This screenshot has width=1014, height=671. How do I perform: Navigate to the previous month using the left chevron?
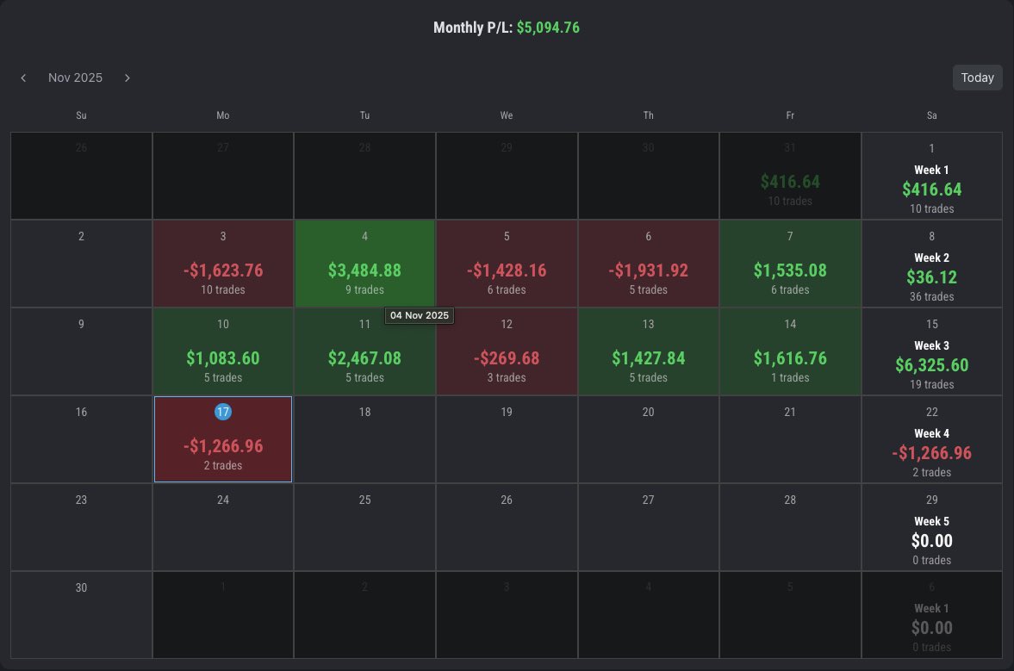[x=23, y=78]
